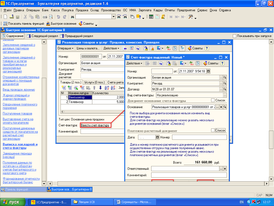Open Поступление товаров link in contents
Screen dimensions: 274x206
click(x=17, y=113)
